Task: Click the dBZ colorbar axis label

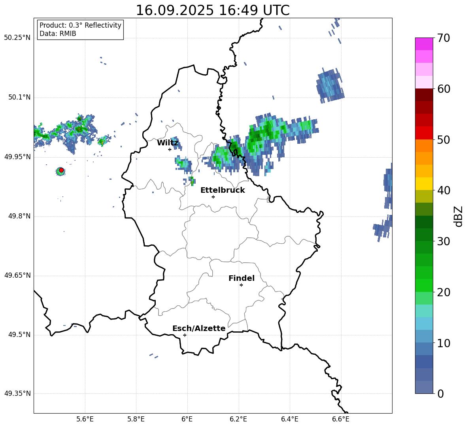Action: [x=458, y=216]
